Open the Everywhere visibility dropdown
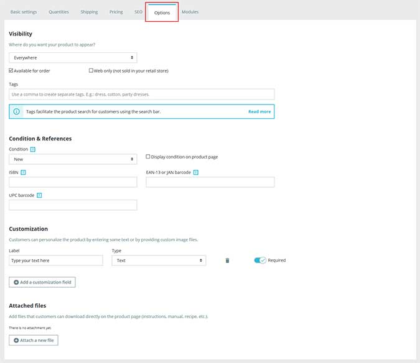This screenshot has width=420, height=363. click(73, 58)
